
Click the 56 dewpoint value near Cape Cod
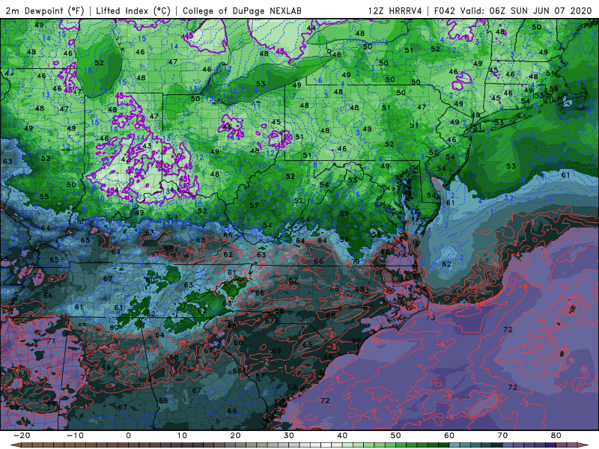[x=553, y=88]
